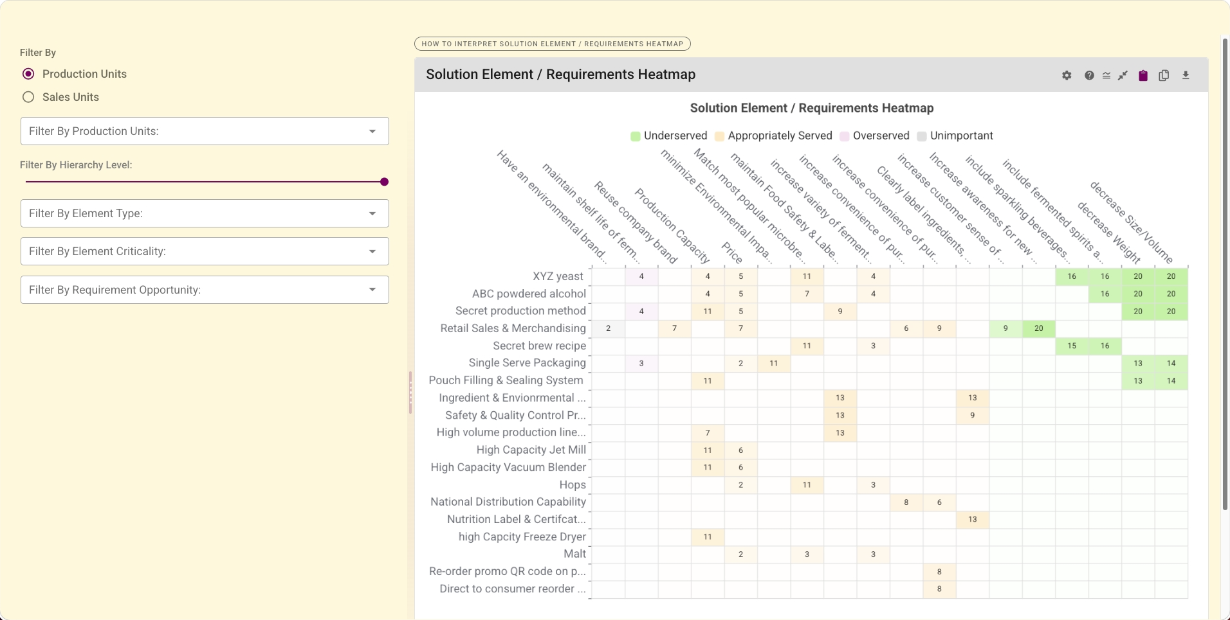
Task: Click cell 9 in Safety & Quality Control row
Action: 973,415
